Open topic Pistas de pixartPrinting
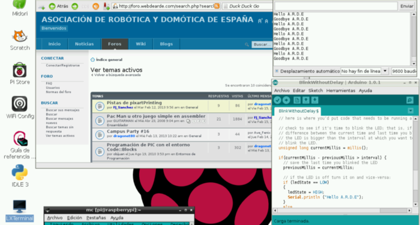420x225 pixels. coord(134,103)
